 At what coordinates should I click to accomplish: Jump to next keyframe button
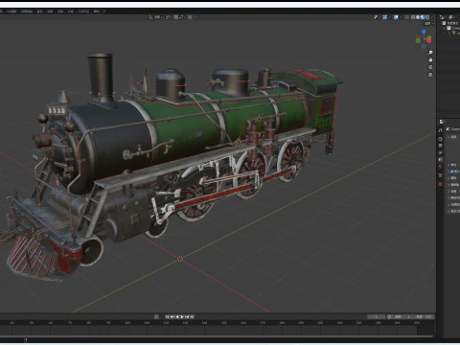[187, 316]
